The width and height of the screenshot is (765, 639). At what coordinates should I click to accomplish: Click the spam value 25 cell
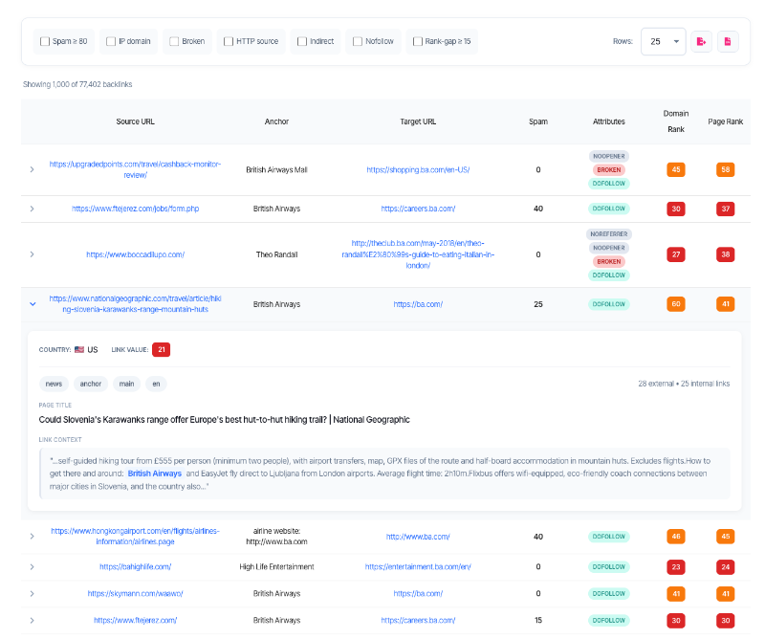[x=538, y=304]
